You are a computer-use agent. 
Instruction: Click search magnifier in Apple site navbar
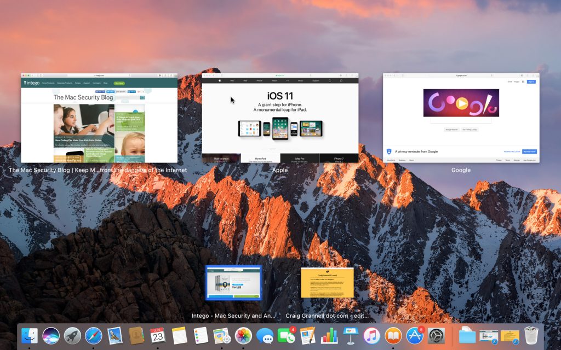pyautogui.click(x=329, y=81)
